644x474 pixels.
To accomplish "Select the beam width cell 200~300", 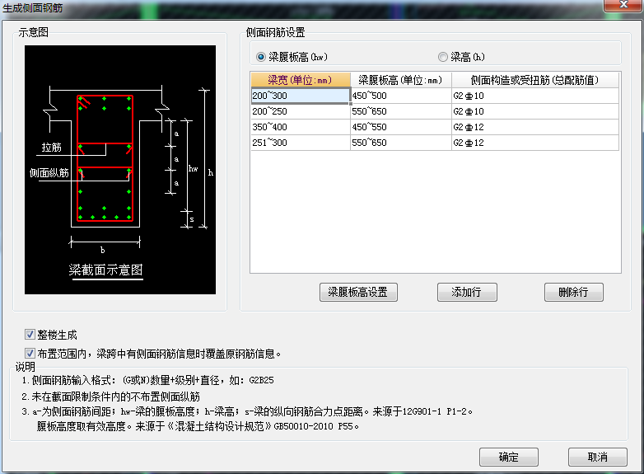I will 301,96.
